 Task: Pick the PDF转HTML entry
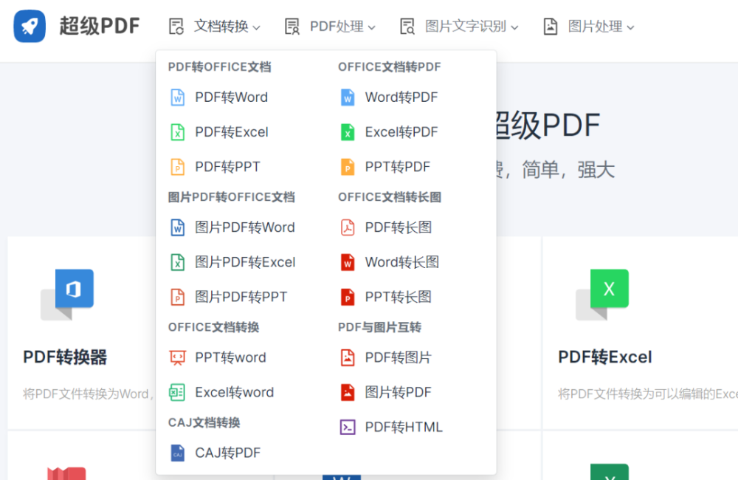click(404, 428)
